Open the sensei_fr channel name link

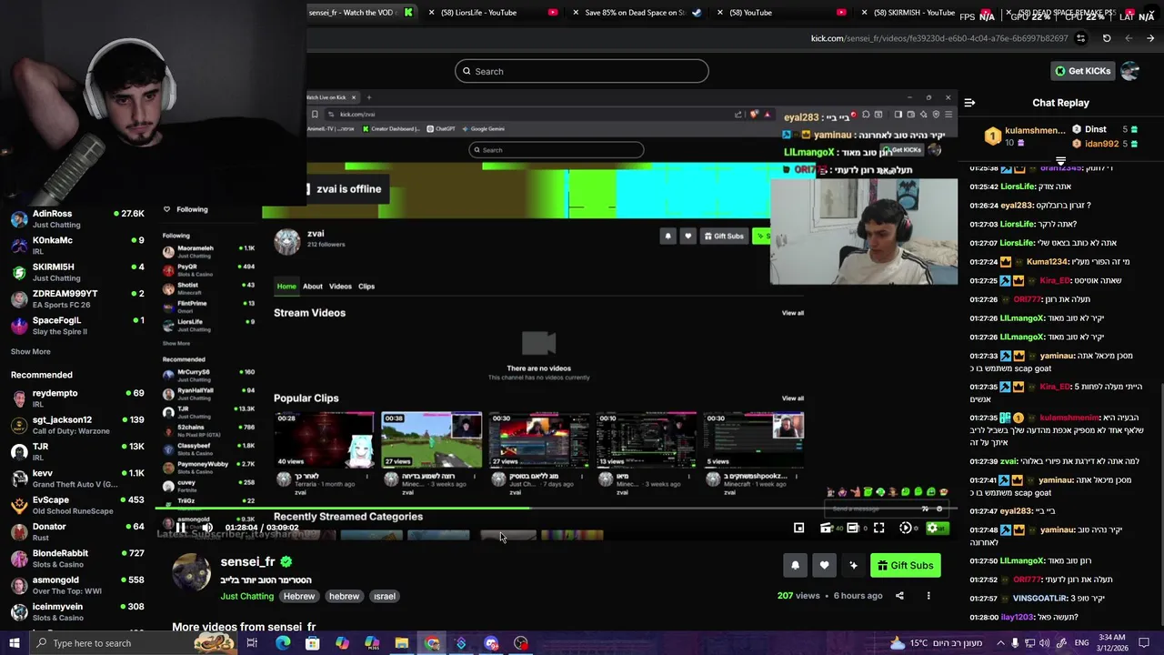pos(247,561)
